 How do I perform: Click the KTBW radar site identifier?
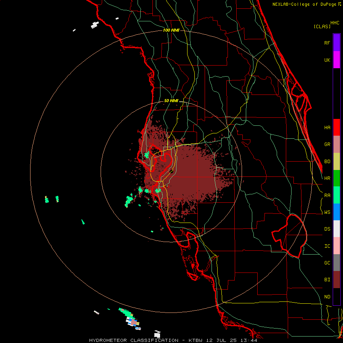[x=195, y=340]
